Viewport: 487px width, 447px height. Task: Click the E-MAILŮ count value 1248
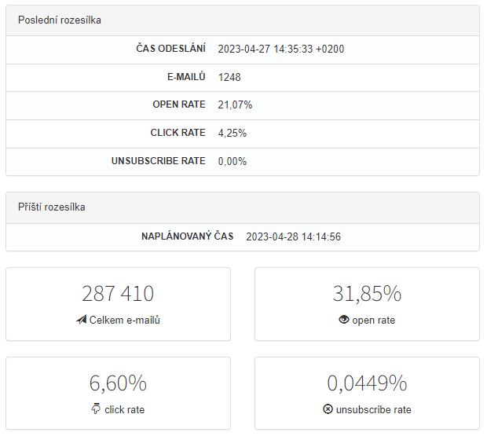click(230, 77)
